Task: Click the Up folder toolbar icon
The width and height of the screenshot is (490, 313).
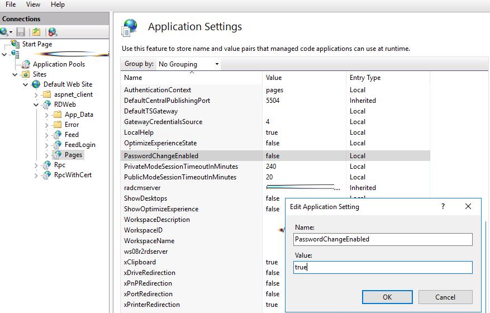Action: click(x=36, y=32)
